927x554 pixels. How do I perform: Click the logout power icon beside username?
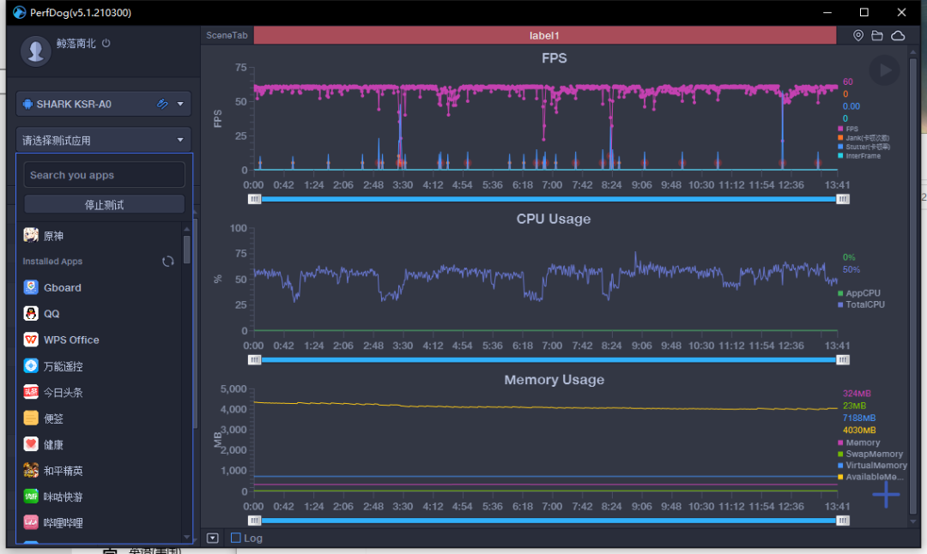point(106,43)
